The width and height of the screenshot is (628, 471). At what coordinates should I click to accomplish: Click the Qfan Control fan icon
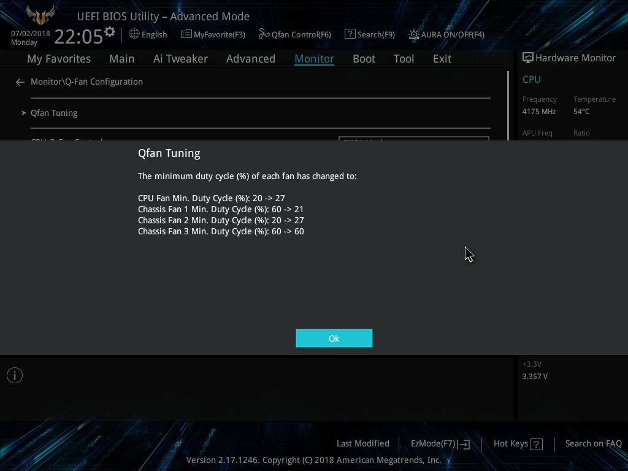(x=264, y=34)
